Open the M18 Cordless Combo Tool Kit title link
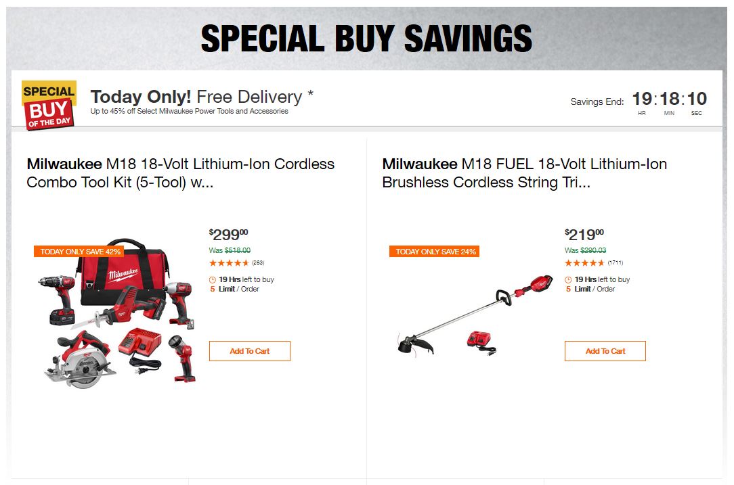Viewport: 734px width, 485px height. point(180,173)
